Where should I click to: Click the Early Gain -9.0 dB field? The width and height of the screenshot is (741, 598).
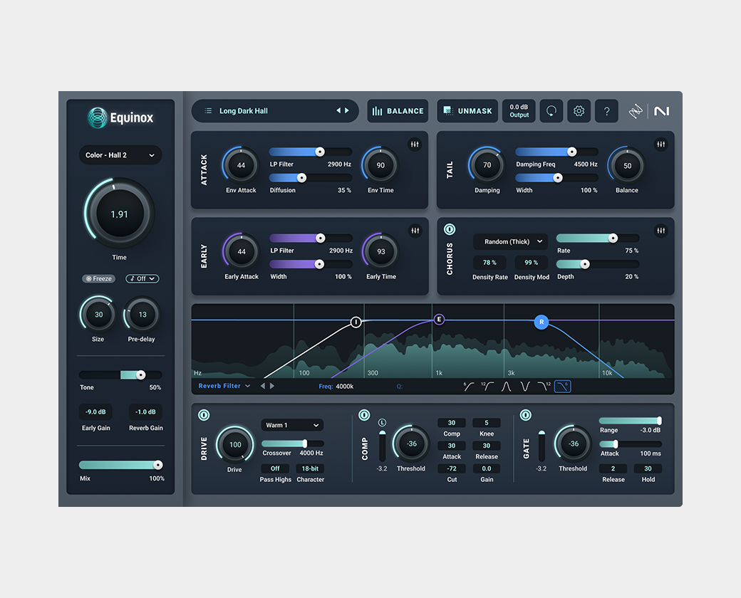click(x=95, y=412)
